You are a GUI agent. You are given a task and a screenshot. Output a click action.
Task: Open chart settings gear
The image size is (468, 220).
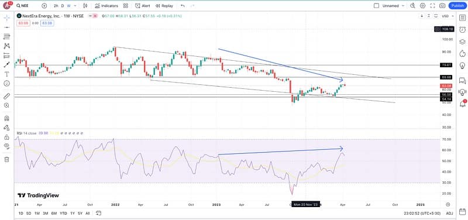tap(422, 6)
